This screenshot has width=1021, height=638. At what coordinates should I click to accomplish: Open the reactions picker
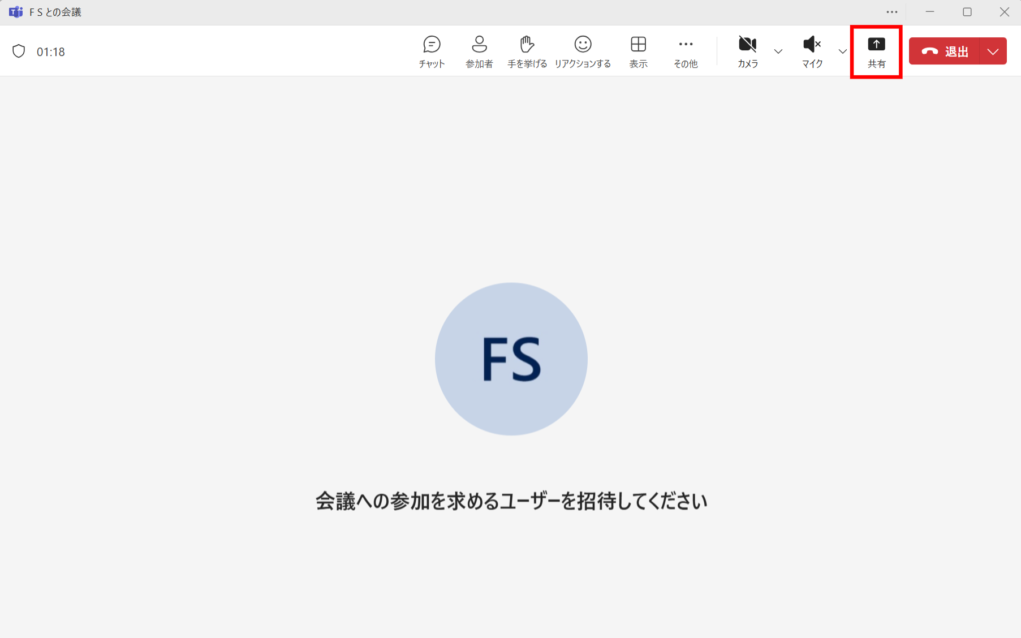coord(583,51)
